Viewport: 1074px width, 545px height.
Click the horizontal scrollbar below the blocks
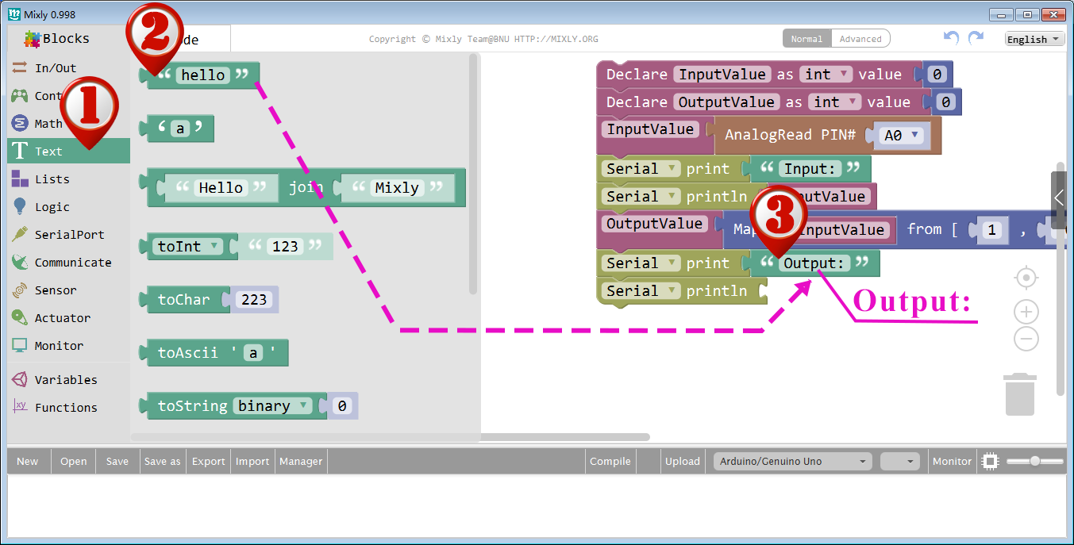click(x=391, y=437)
